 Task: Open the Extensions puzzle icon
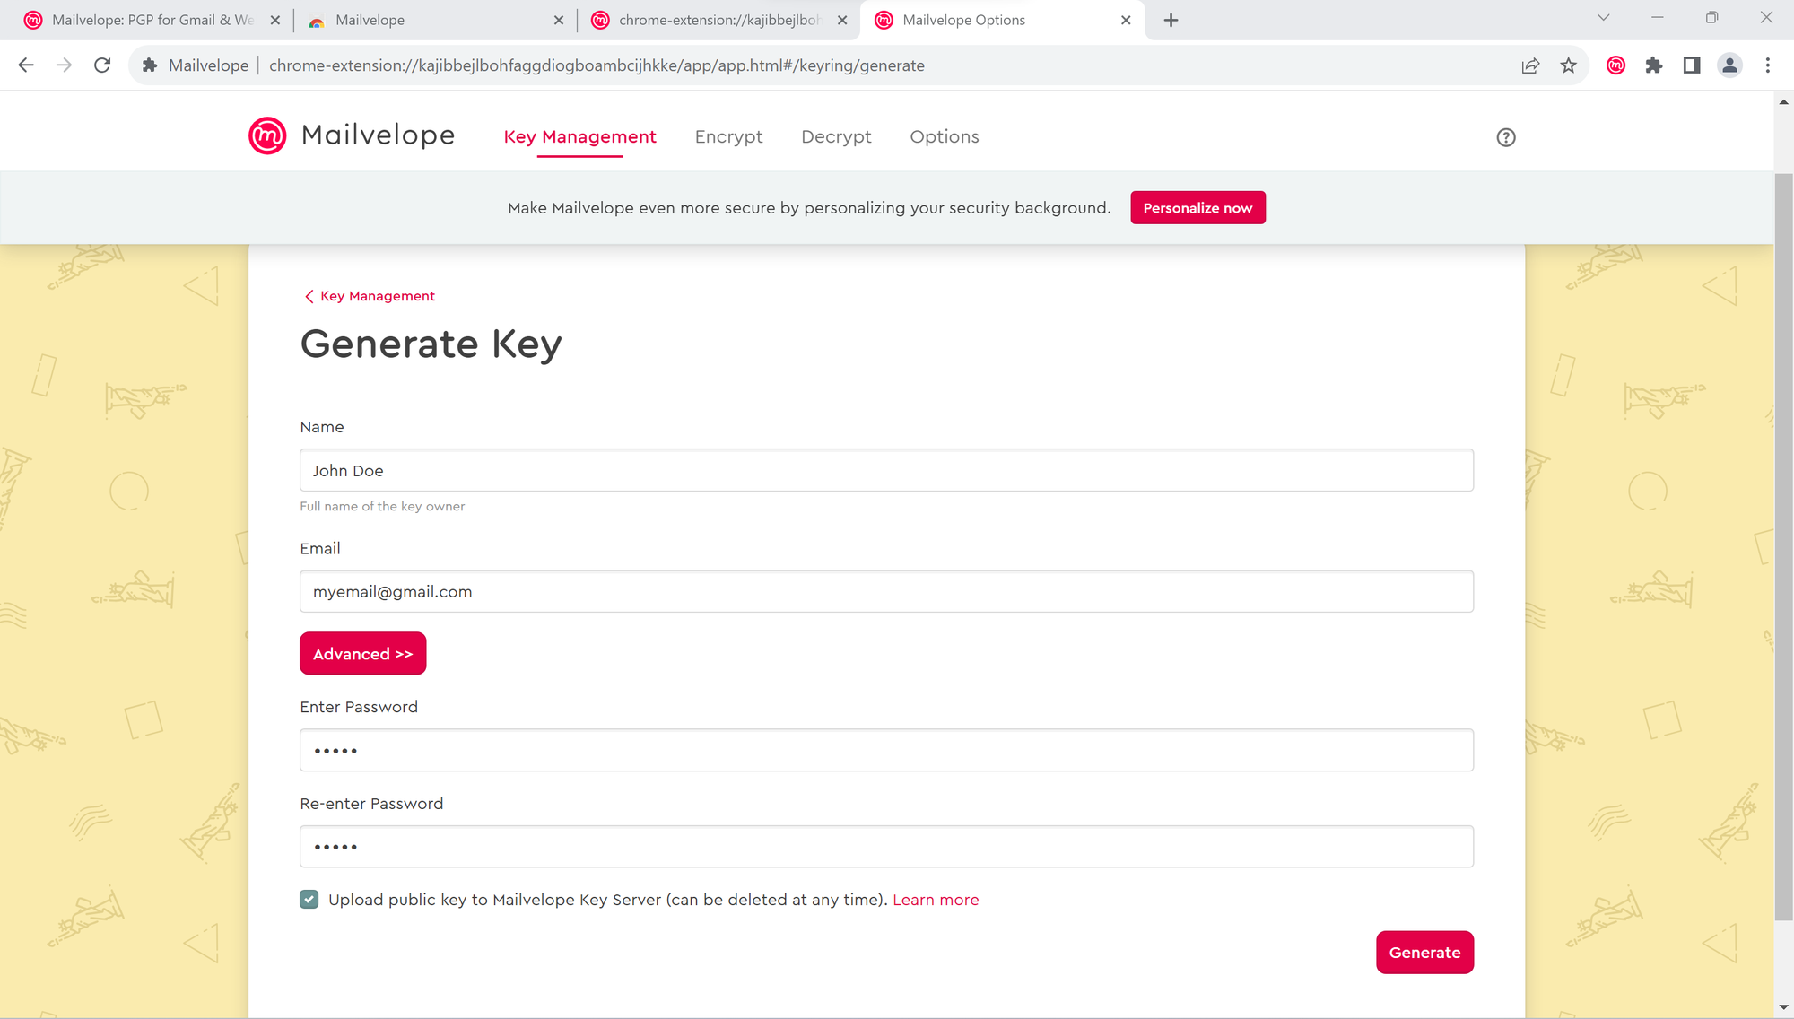tap(1654, 65)
